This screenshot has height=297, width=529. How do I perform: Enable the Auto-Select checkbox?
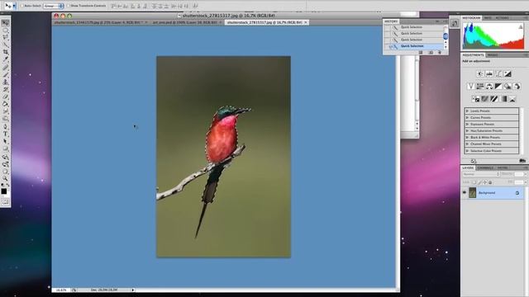click(x=22, y=6)
